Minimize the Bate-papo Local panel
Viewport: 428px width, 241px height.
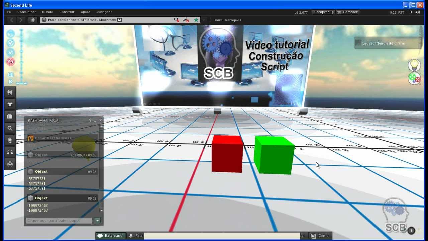click(x=95, y=120)
